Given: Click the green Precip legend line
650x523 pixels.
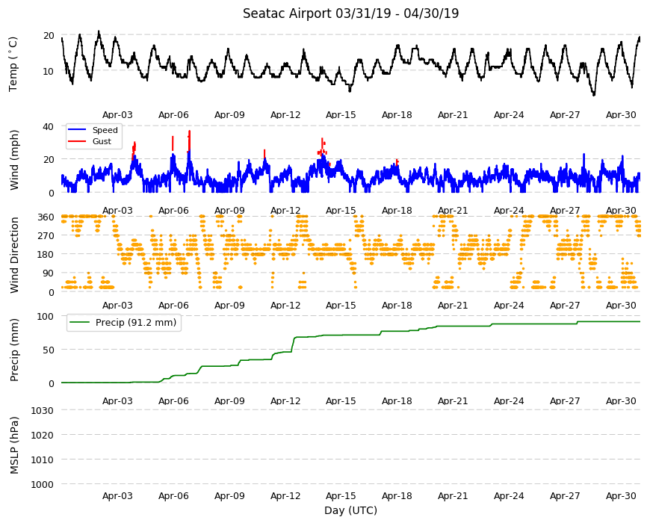Looking at the screenshot, I should (x=79, y=323).
